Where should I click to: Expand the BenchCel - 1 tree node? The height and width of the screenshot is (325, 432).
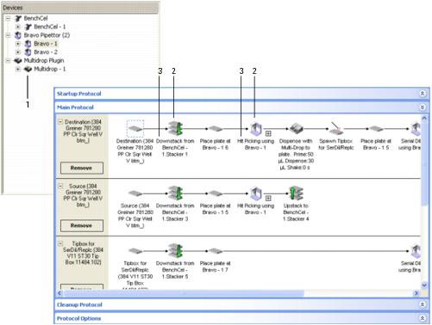coord(18,27)
